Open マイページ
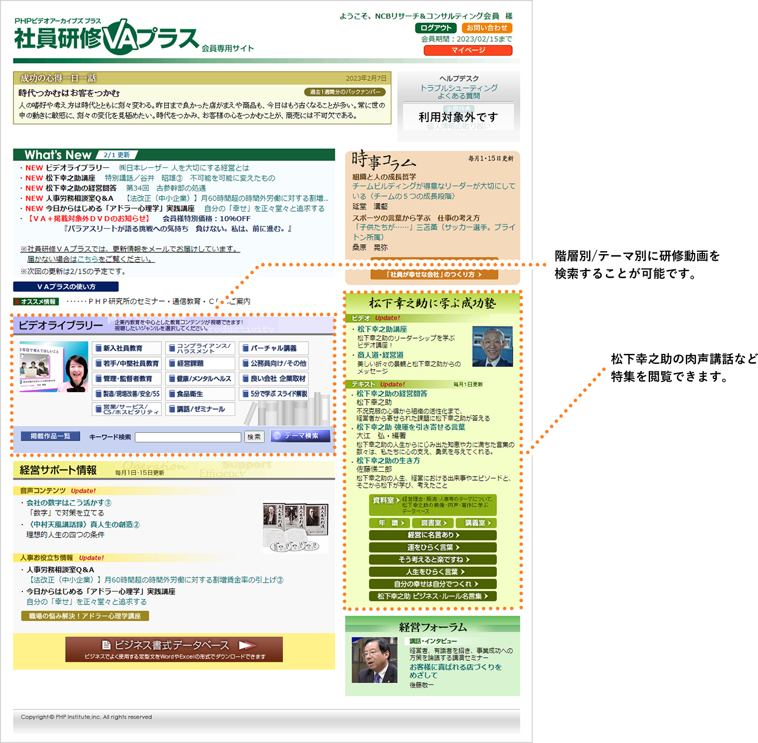This screenshot has width=758, height=743. tap(468, 50)
